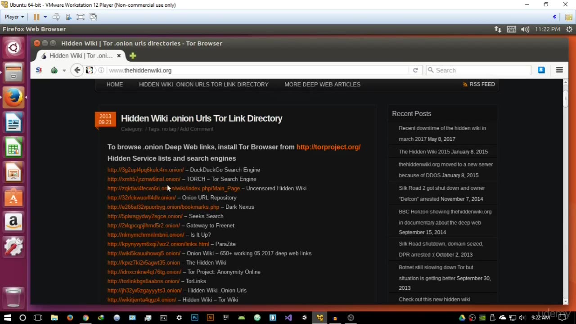Click the DuckDuckGo Search Engine onion link

145,170
